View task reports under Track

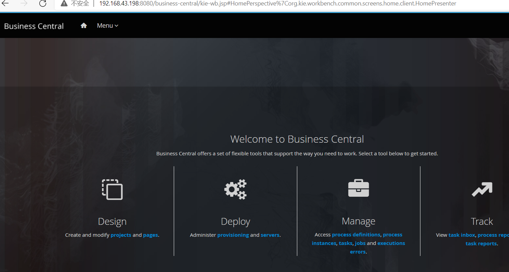[481, 243]
